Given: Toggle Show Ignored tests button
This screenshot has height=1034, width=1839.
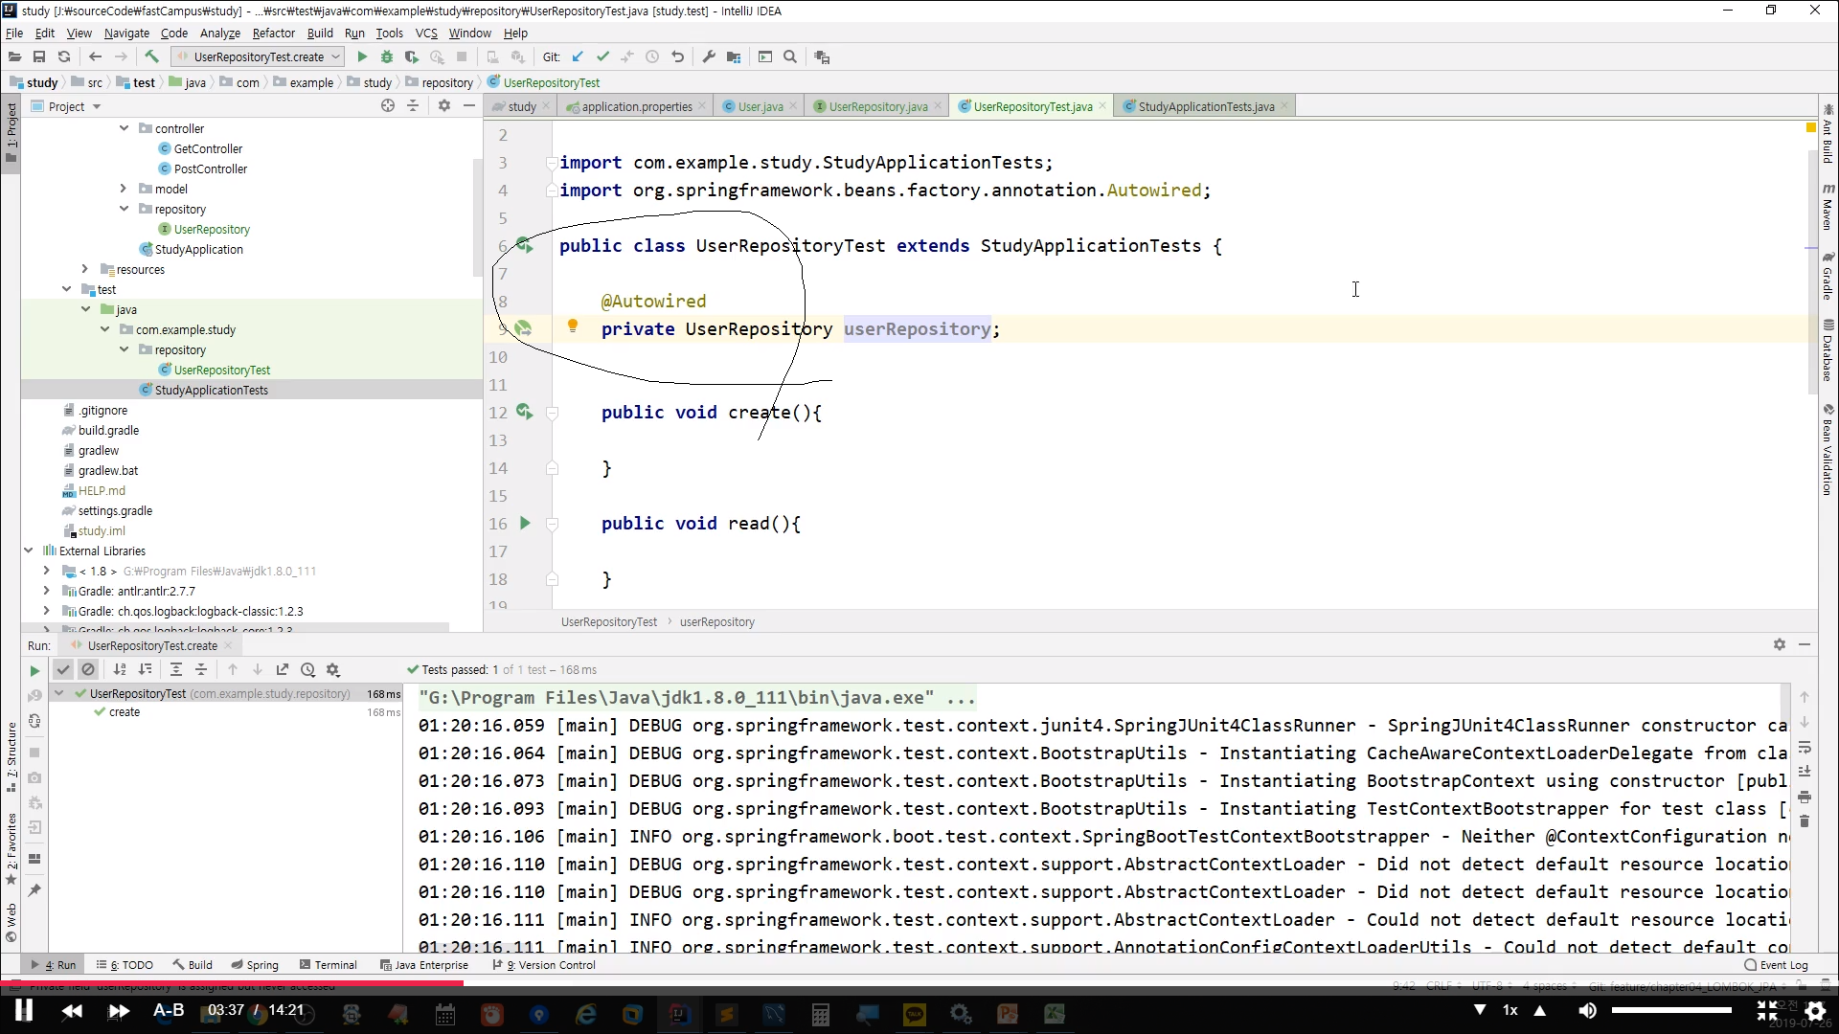Looking at the screenshot, I should (88, 670).
